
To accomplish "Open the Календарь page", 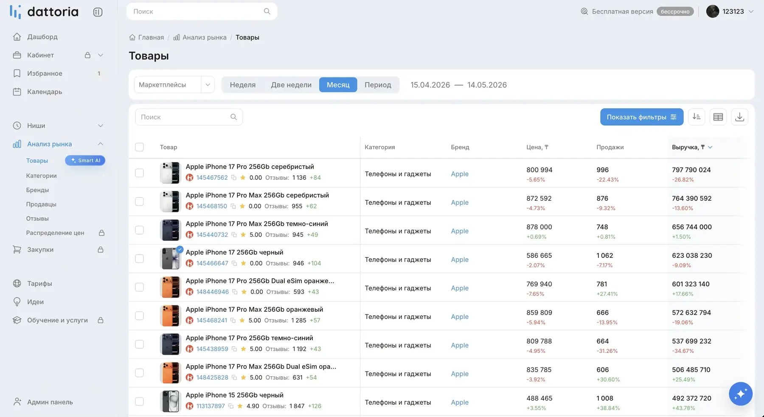I will click(x=45, y=92).
